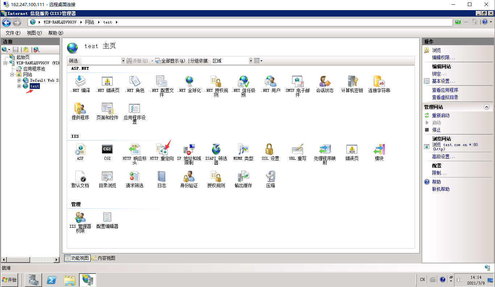Open the 帮助 menu

coord(56,33)
